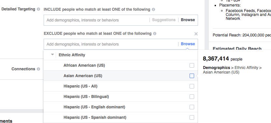Remove the EXCLUDE section with X icon

[196, 34]
